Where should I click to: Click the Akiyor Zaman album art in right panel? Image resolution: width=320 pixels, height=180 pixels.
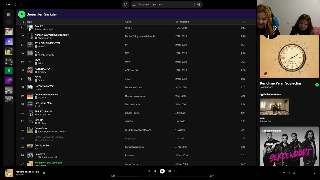tap(289, 57)
